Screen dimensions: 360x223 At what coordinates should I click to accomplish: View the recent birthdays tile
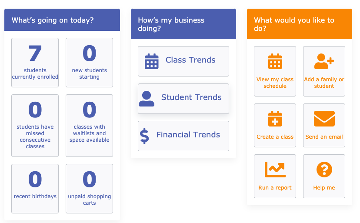(35, 188)
